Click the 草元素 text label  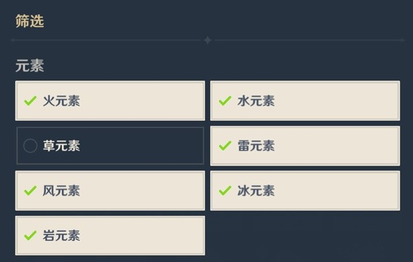coord(61,146)
